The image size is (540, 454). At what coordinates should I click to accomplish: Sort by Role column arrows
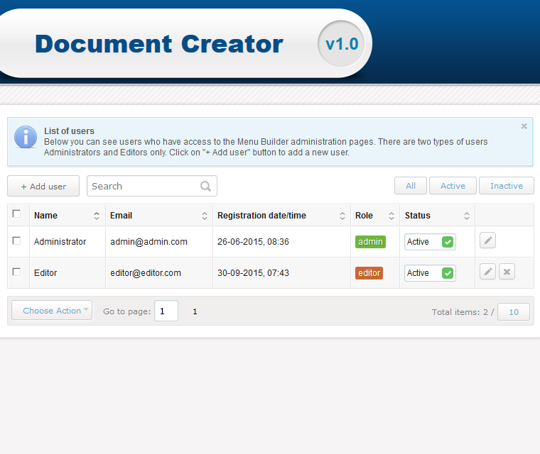click(391, 216)
